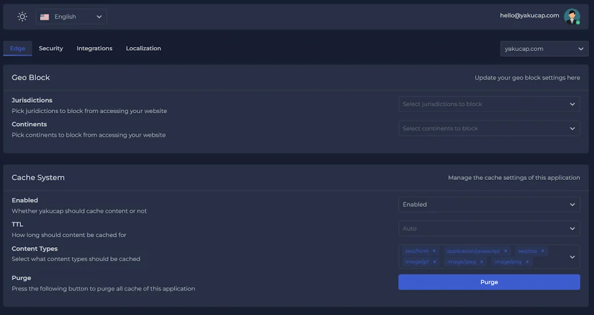Remove the image/gif content type tag
Image resolution: width=594 pixels, height=315 pixels.
coord(434,262)
